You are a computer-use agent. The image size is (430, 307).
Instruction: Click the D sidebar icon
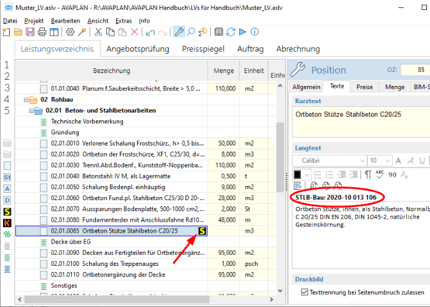(7, 200)
